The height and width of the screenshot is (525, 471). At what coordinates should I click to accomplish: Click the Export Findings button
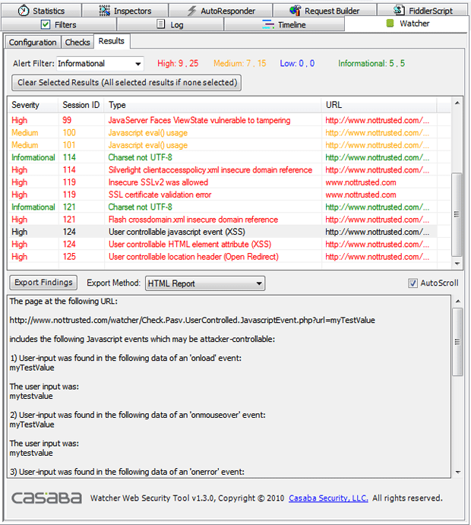click(x=43, y=283)
